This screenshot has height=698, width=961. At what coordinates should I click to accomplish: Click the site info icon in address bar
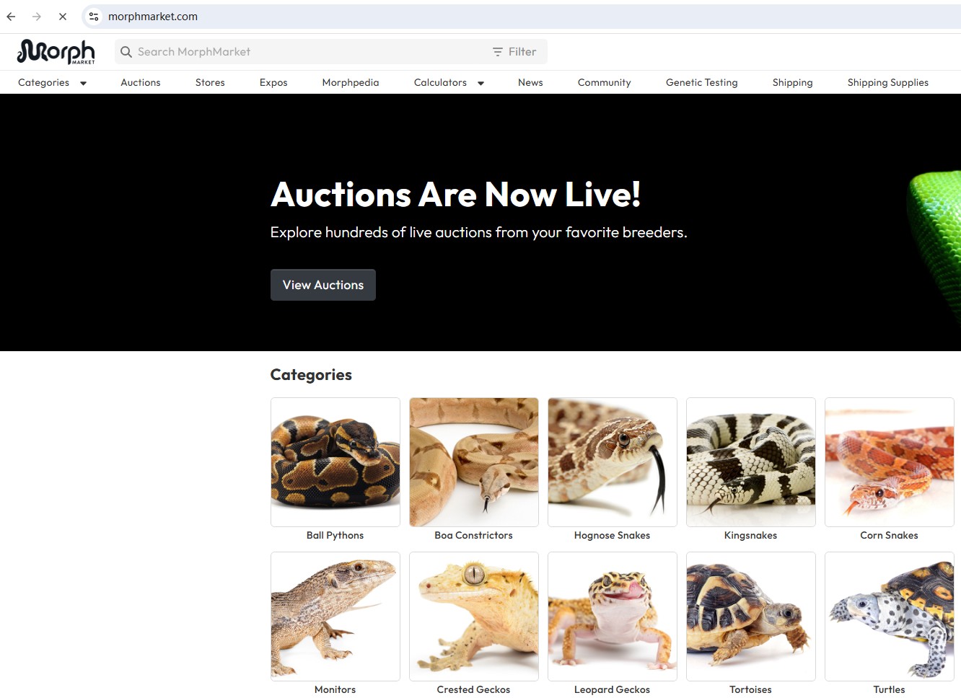pos(94,17)
